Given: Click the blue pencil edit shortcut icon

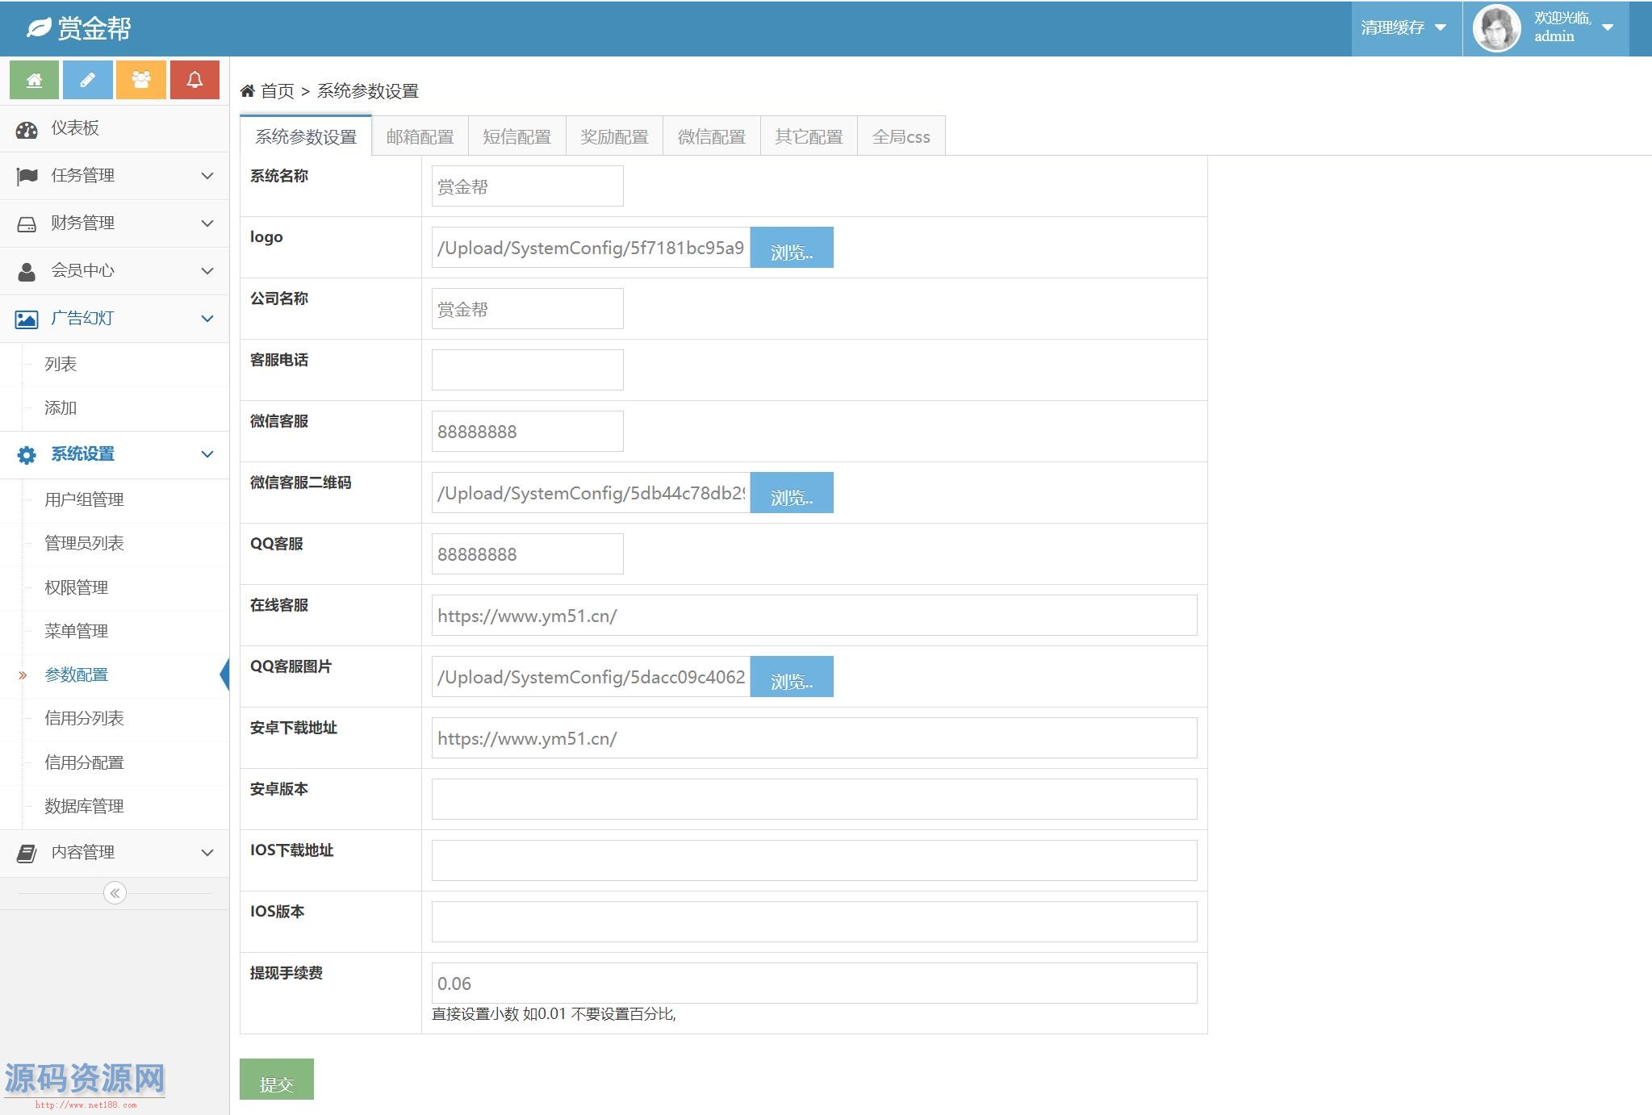Looking at the screenshot, I should tap(87, 80).
